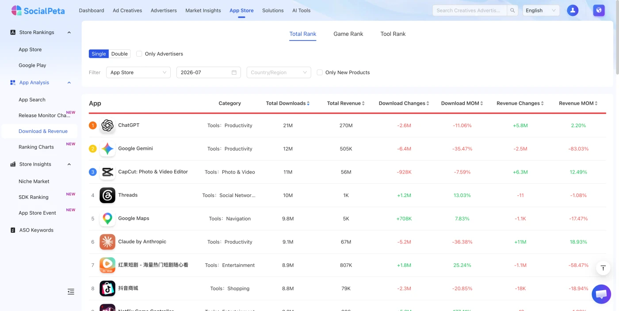Open the user profile avatar
This screenshot has width=619, height=311.
click(573, 10)
